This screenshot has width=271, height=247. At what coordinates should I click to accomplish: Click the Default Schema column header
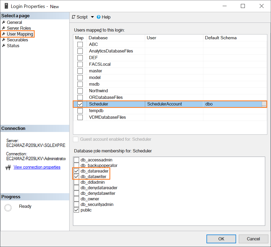point(235,38)
